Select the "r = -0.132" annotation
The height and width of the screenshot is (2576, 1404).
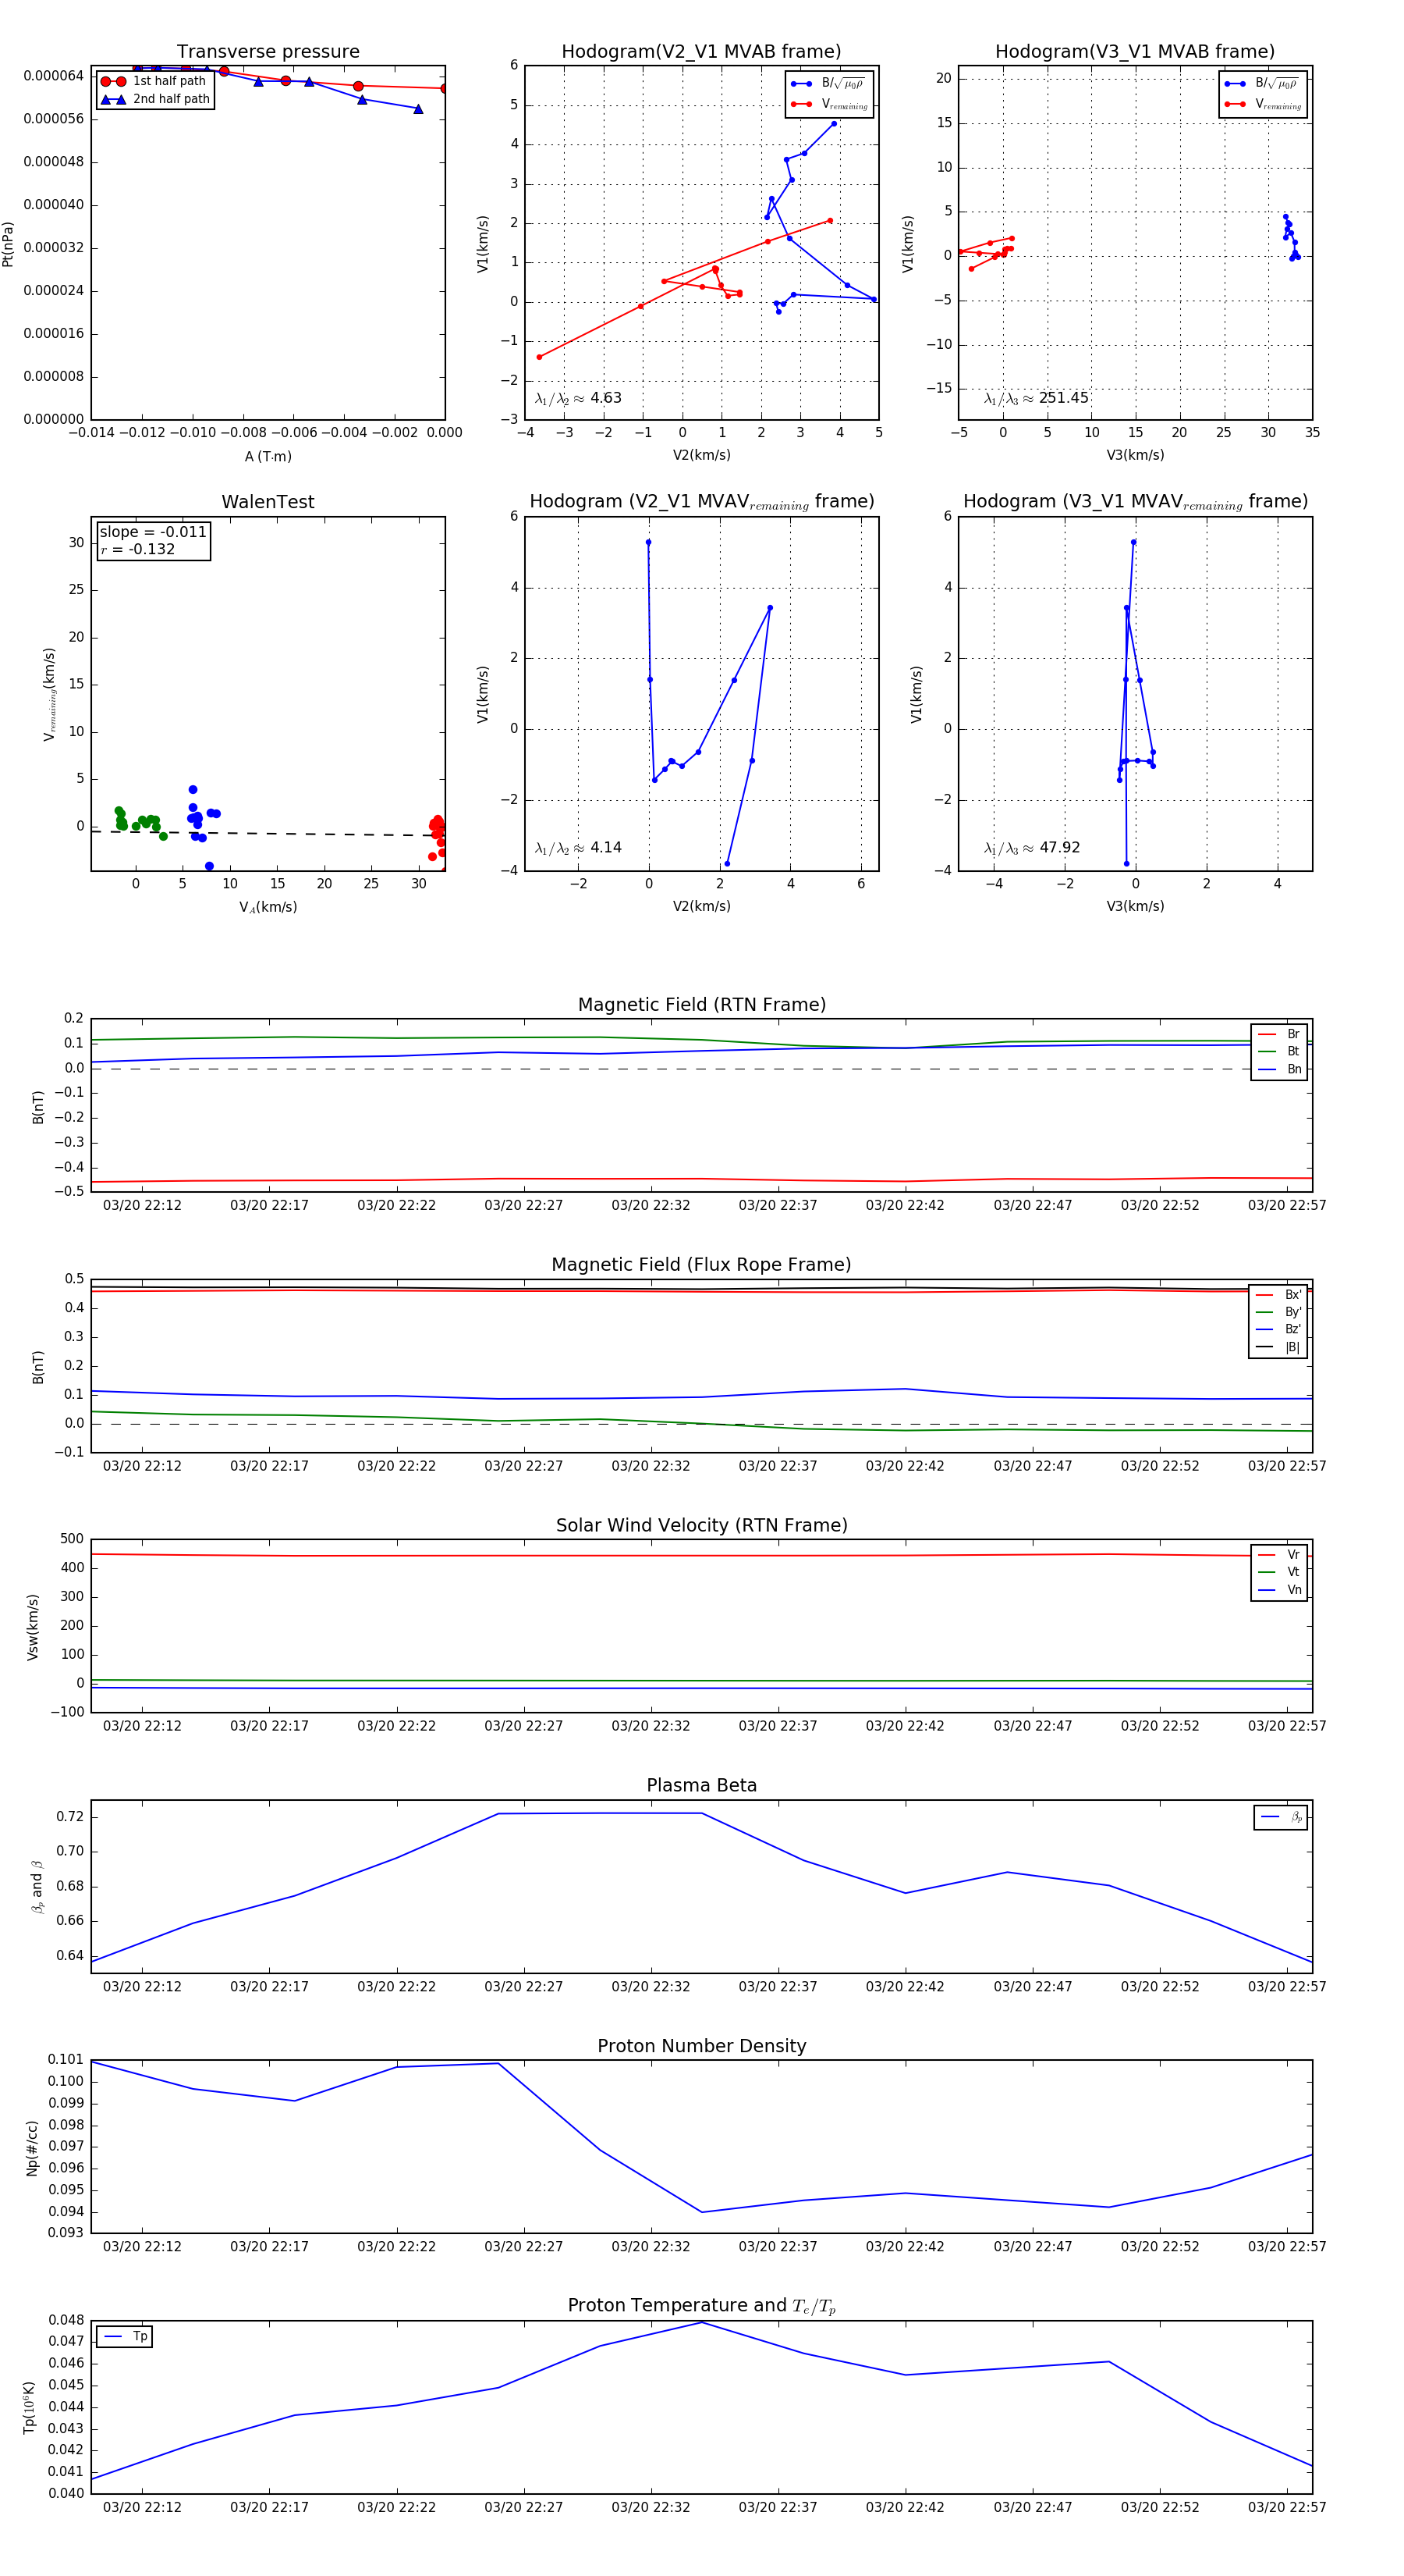[138, 549]
